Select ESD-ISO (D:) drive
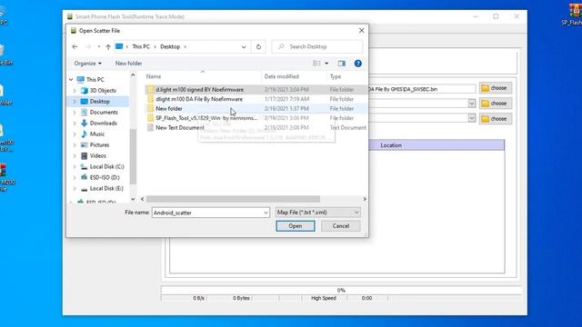 coord(105,178)
